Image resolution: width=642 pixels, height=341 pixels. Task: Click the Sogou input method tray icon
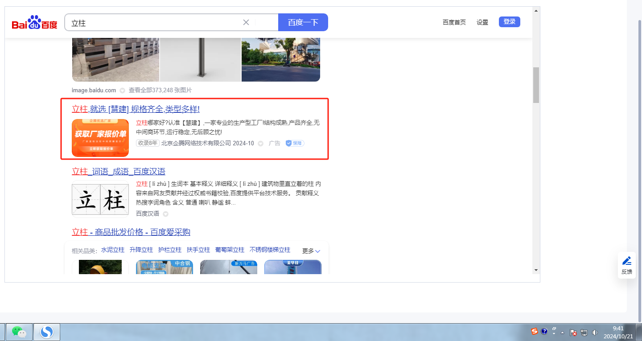(x=535, y=331)
